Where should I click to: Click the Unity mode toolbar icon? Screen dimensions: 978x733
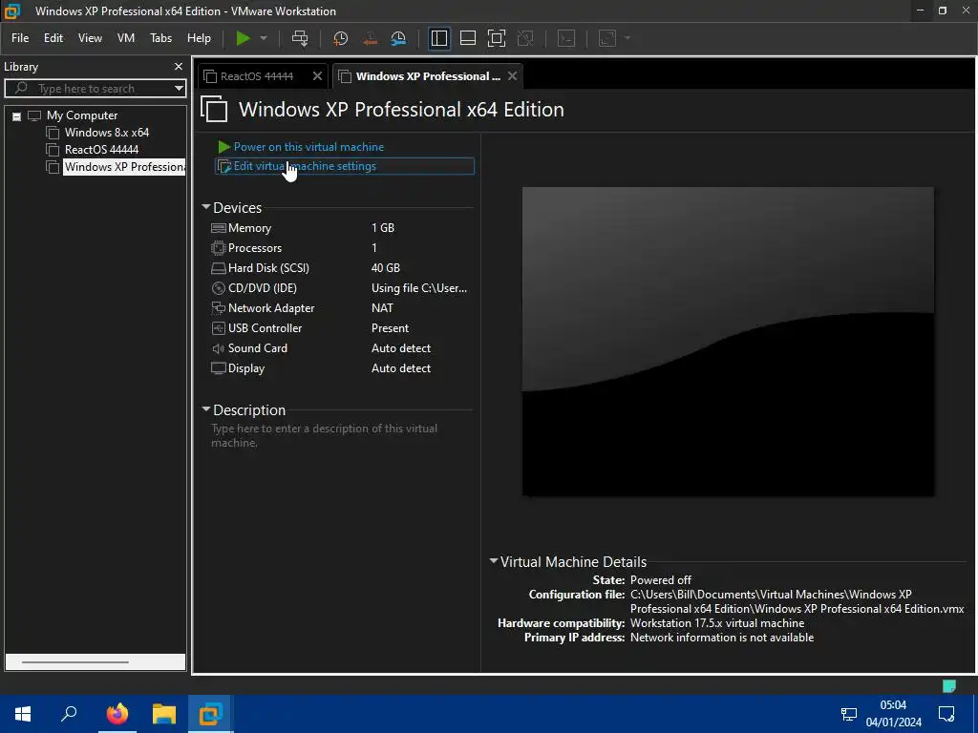point(525,38)
